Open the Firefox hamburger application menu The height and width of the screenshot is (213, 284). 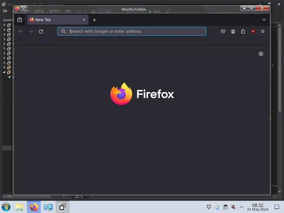coord(263,31)
